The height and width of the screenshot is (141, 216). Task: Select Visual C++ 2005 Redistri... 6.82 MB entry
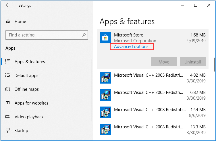pos(153,95)
